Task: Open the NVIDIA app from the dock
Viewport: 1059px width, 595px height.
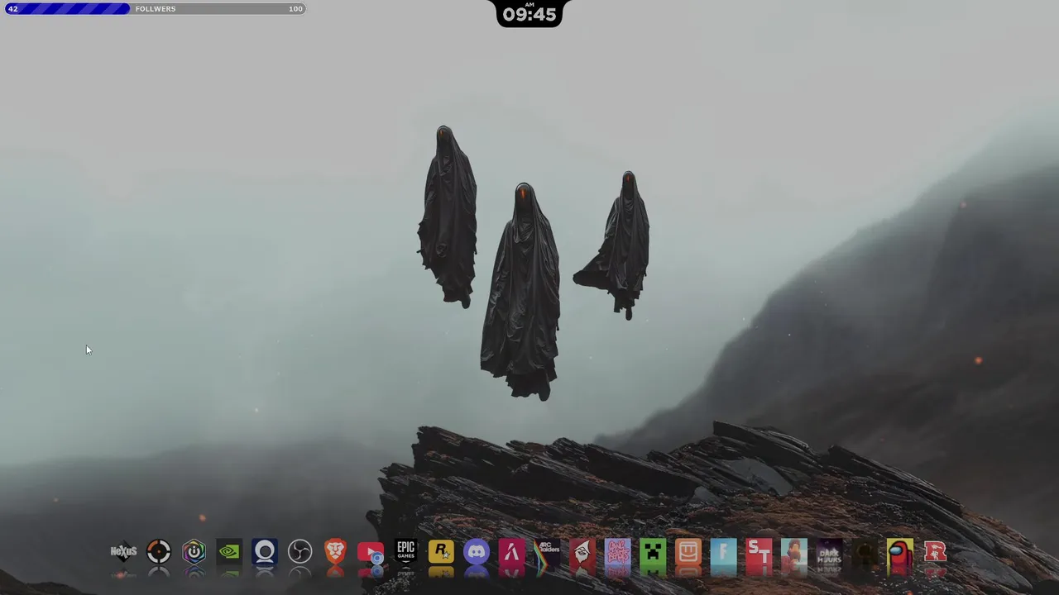Action: [229, 551]
